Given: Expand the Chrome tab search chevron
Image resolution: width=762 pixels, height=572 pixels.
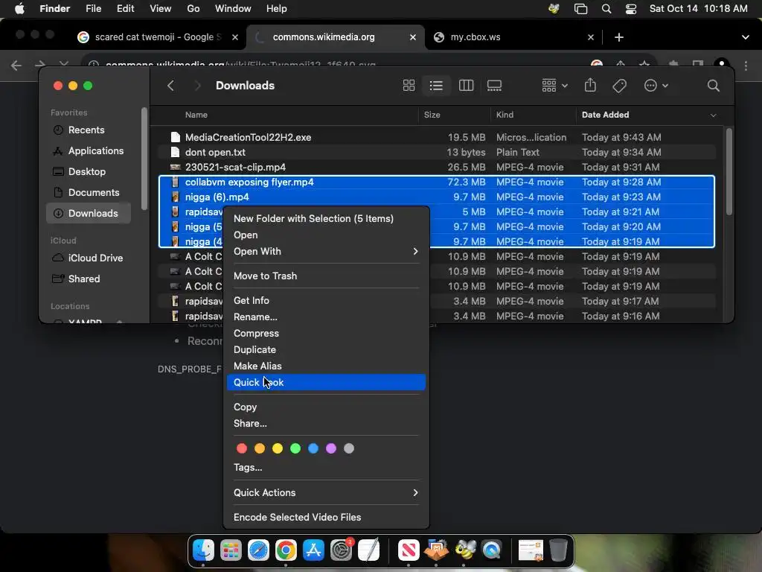Looking at the screenshot, I should pos(745,37).
